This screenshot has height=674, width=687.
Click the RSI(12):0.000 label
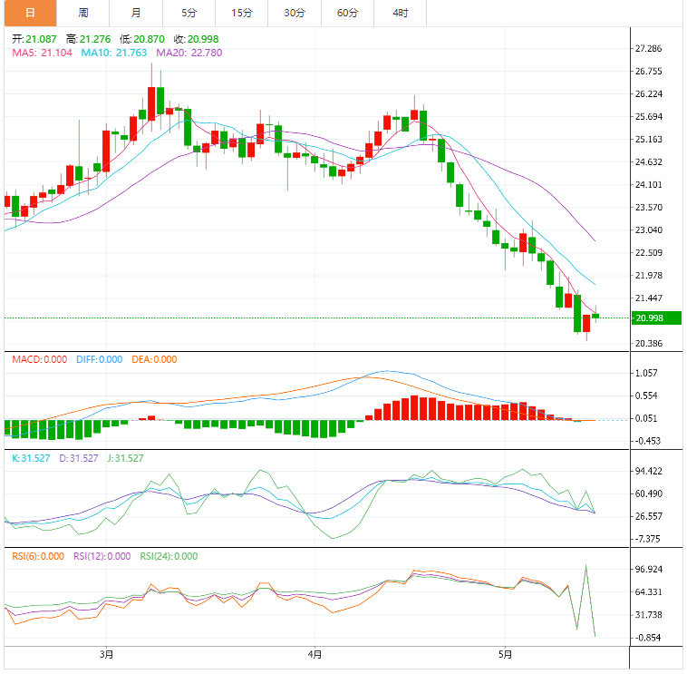click(102, 556)
